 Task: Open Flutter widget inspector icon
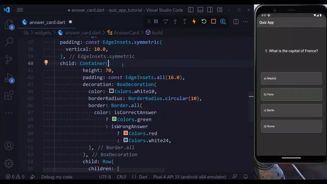point(223,21)
